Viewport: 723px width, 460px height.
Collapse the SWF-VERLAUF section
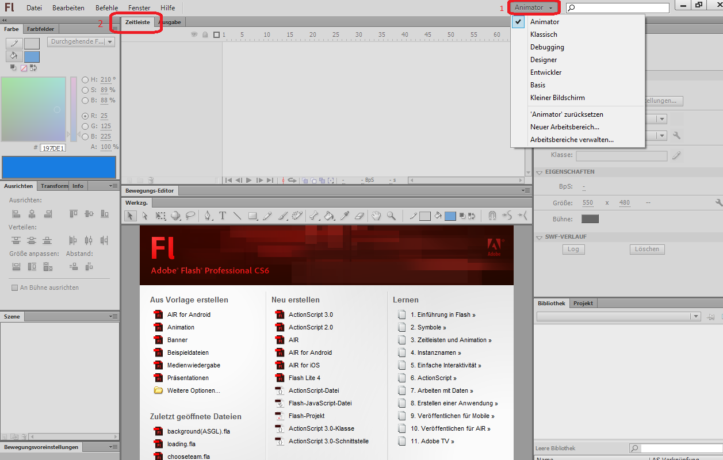(540, 237)
